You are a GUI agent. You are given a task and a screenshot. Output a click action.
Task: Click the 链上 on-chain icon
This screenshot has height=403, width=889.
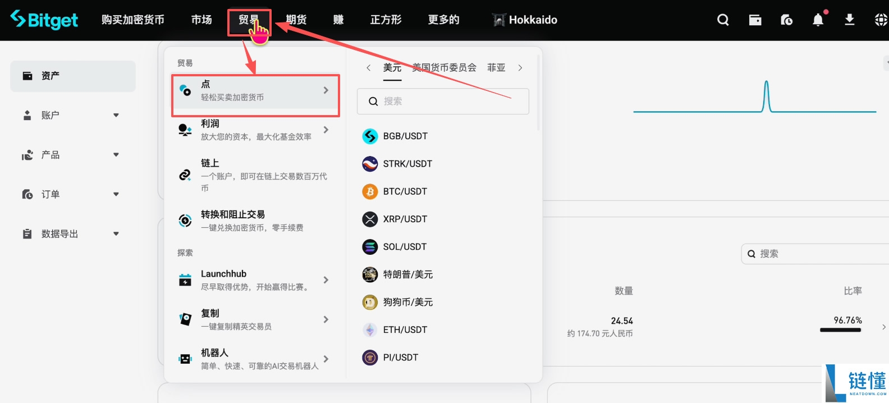coord(185,175)
